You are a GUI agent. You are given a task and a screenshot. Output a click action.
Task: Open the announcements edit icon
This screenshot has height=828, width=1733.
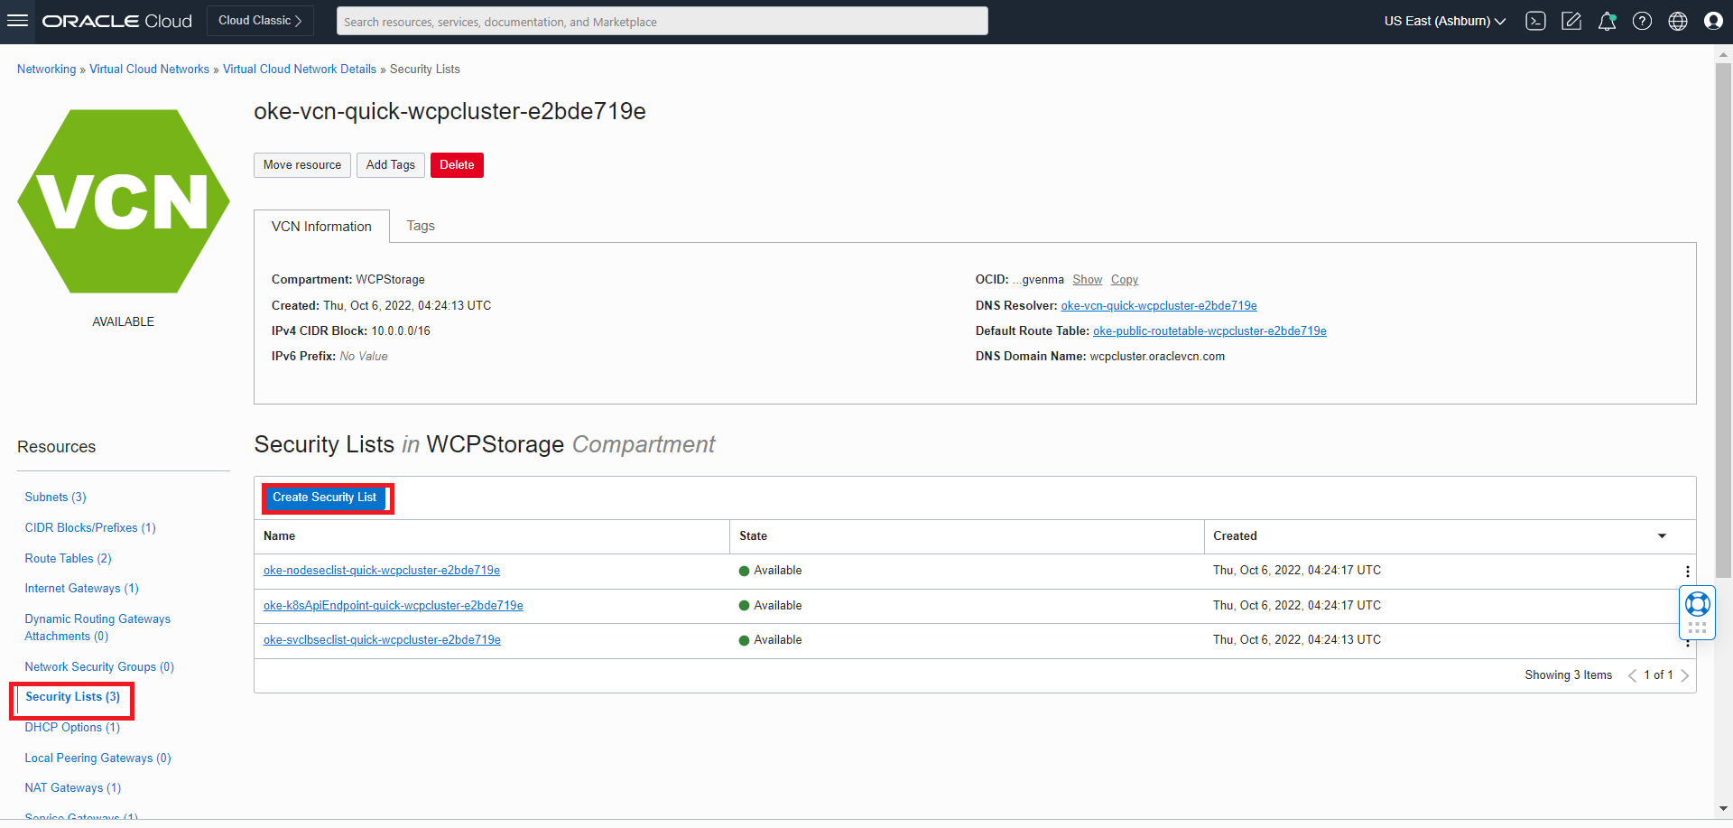(x=1571, y=21)
